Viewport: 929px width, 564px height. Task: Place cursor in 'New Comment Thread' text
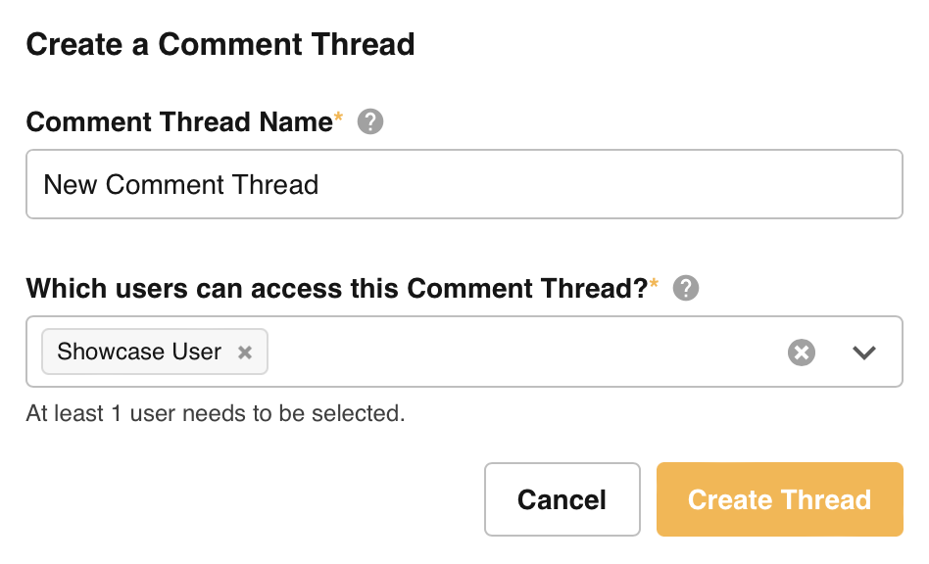pos(181,185)
